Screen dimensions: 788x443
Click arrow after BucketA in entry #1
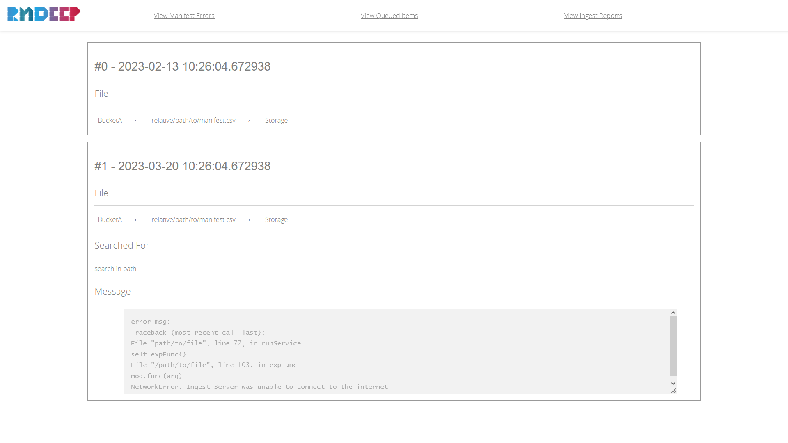point(133,220)
